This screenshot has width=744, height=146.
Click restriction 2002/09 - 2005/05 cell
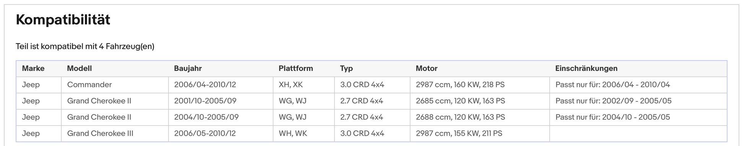point(638,101)
